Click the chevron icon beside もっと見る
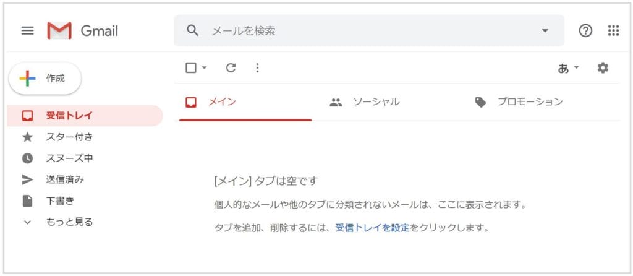The image size is (633, 276). [27, 222]
